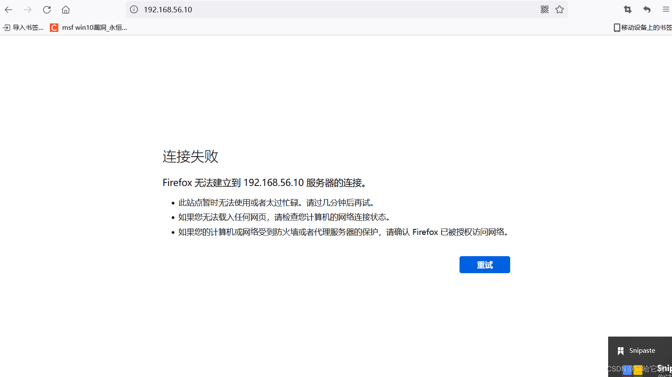Click the Firefox 无法建立到 192.168.56.10 message
Viewport: 672px width, 377px height.
click(264, 183)
